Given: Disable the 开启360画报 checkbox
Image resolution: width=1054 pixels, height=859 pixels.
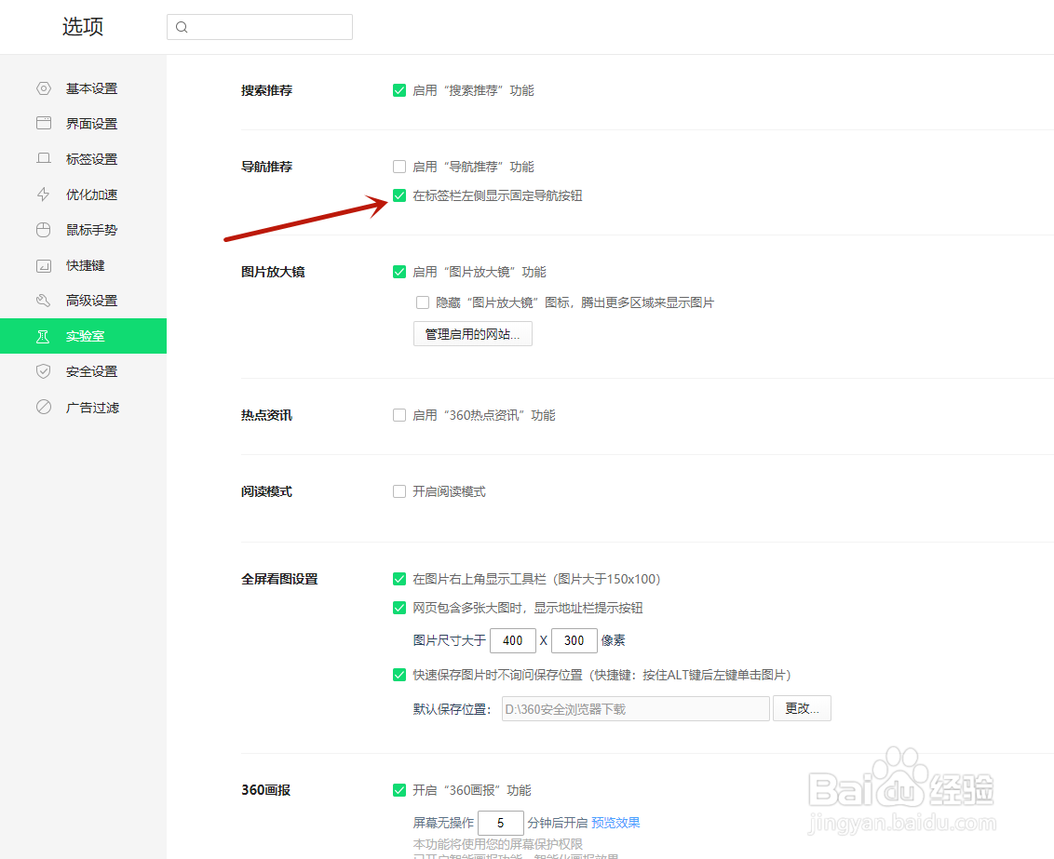Looking at the screenshot, I should tap(399, 790).
